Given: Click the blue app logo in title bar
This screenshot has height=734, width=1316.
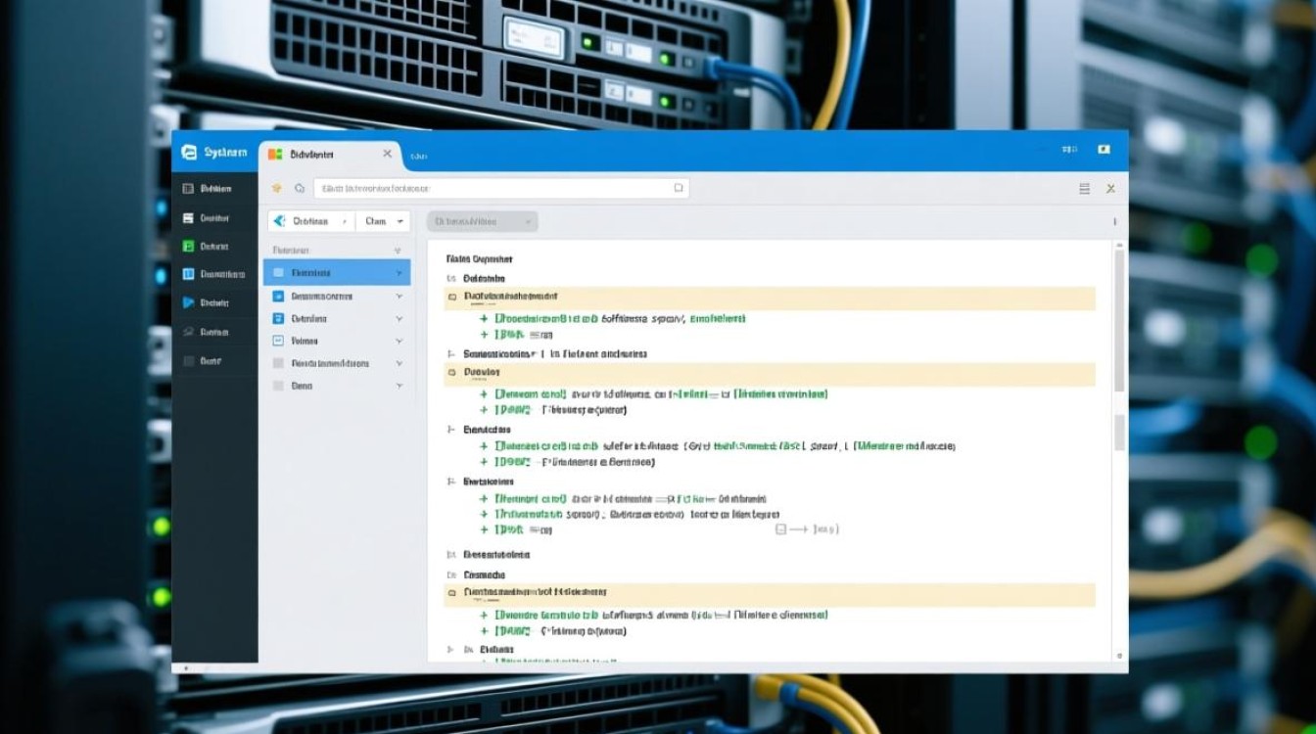Looking at the screenshot, I should tap(190, 153).
